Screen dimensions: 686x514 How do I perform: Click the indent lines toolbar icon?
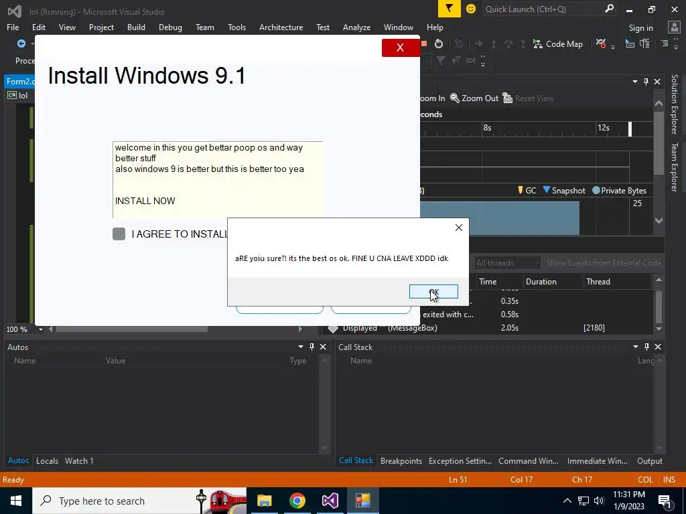coord(665,44)
